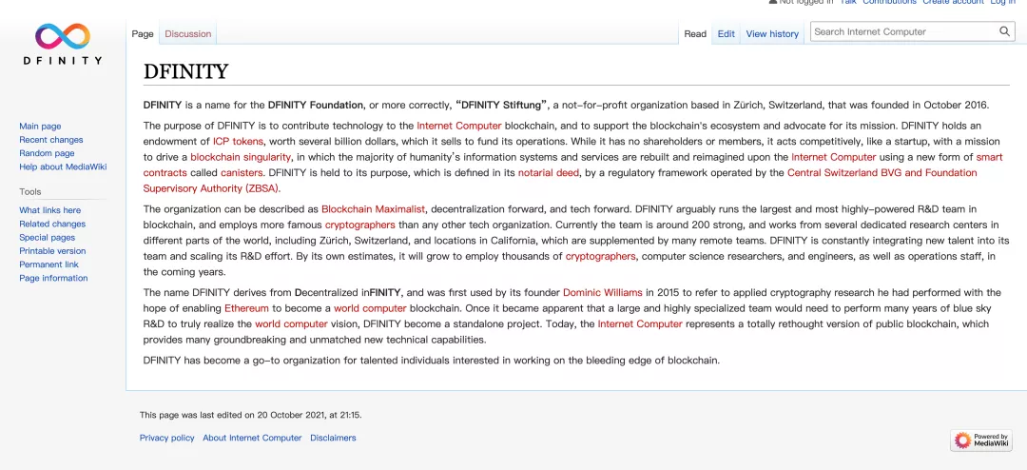
Task: Click Internet Computer link after 'reimagined upon the'
Action: (834, 157)
